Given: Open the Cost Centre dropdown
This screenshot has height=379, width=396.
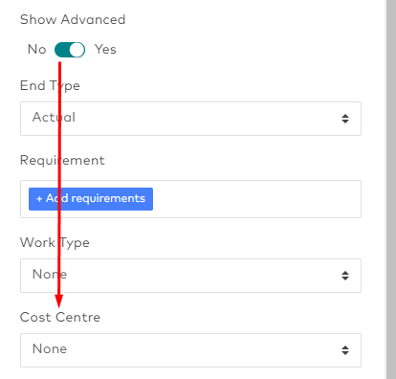Looking at the screenshot, I should coord(190,350).
